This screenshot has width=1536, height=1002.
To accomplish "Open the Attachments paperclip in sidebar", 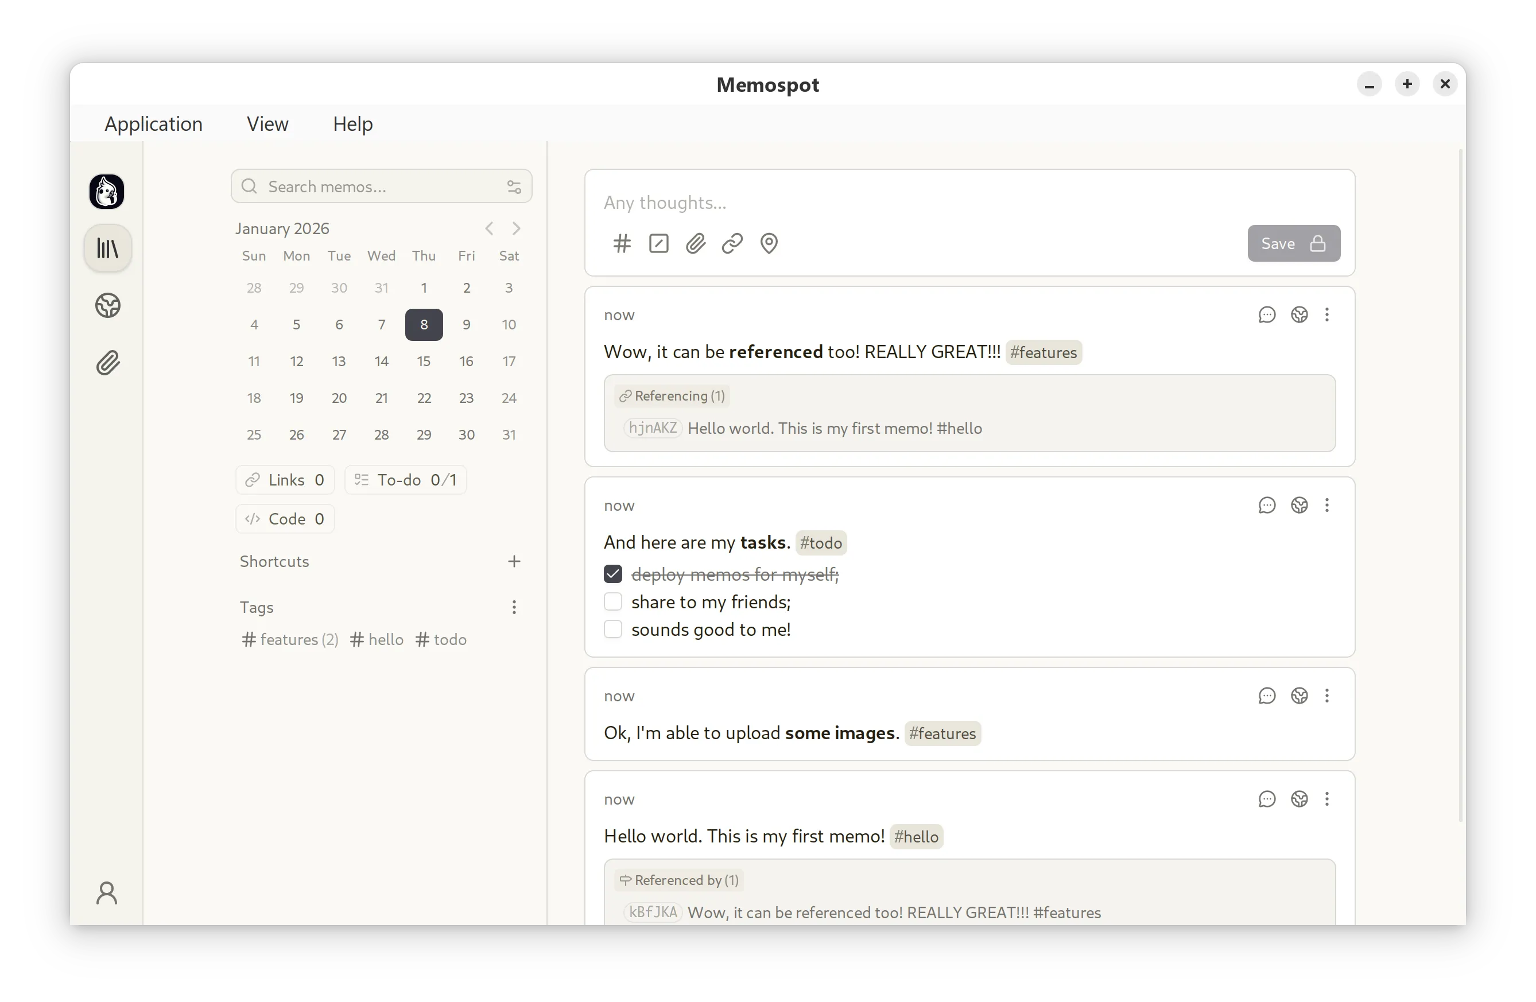I will [x=108, y=363].
